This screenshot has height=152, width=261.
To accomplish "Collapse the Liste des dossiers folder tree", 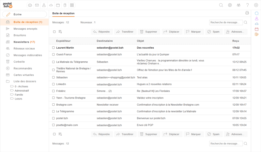I will [x=8, y=82].
